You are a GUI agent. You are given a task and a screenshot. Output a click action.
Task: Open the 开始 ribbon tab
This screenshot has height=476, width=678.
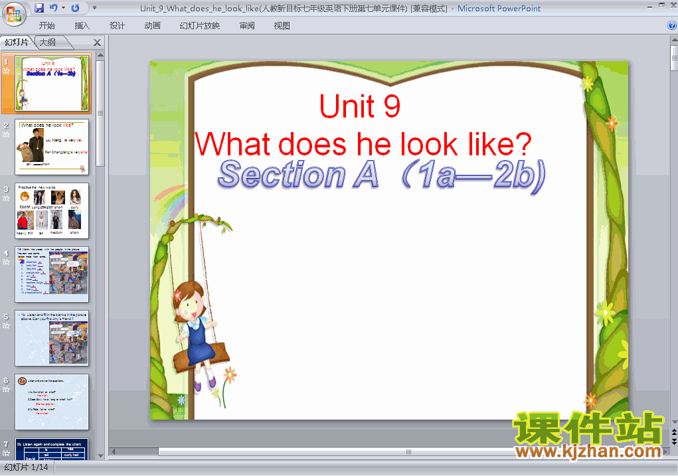coord(46,25)
